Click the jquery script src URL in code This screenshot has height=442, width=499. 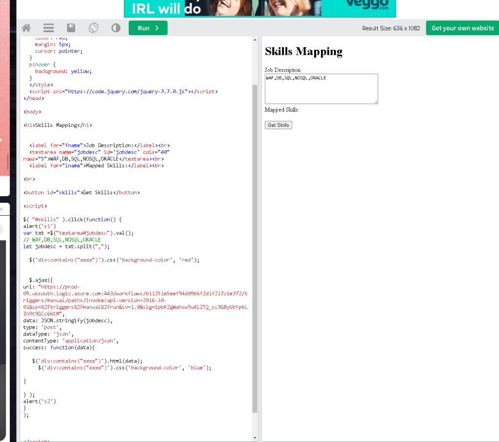tap(127, 91)
